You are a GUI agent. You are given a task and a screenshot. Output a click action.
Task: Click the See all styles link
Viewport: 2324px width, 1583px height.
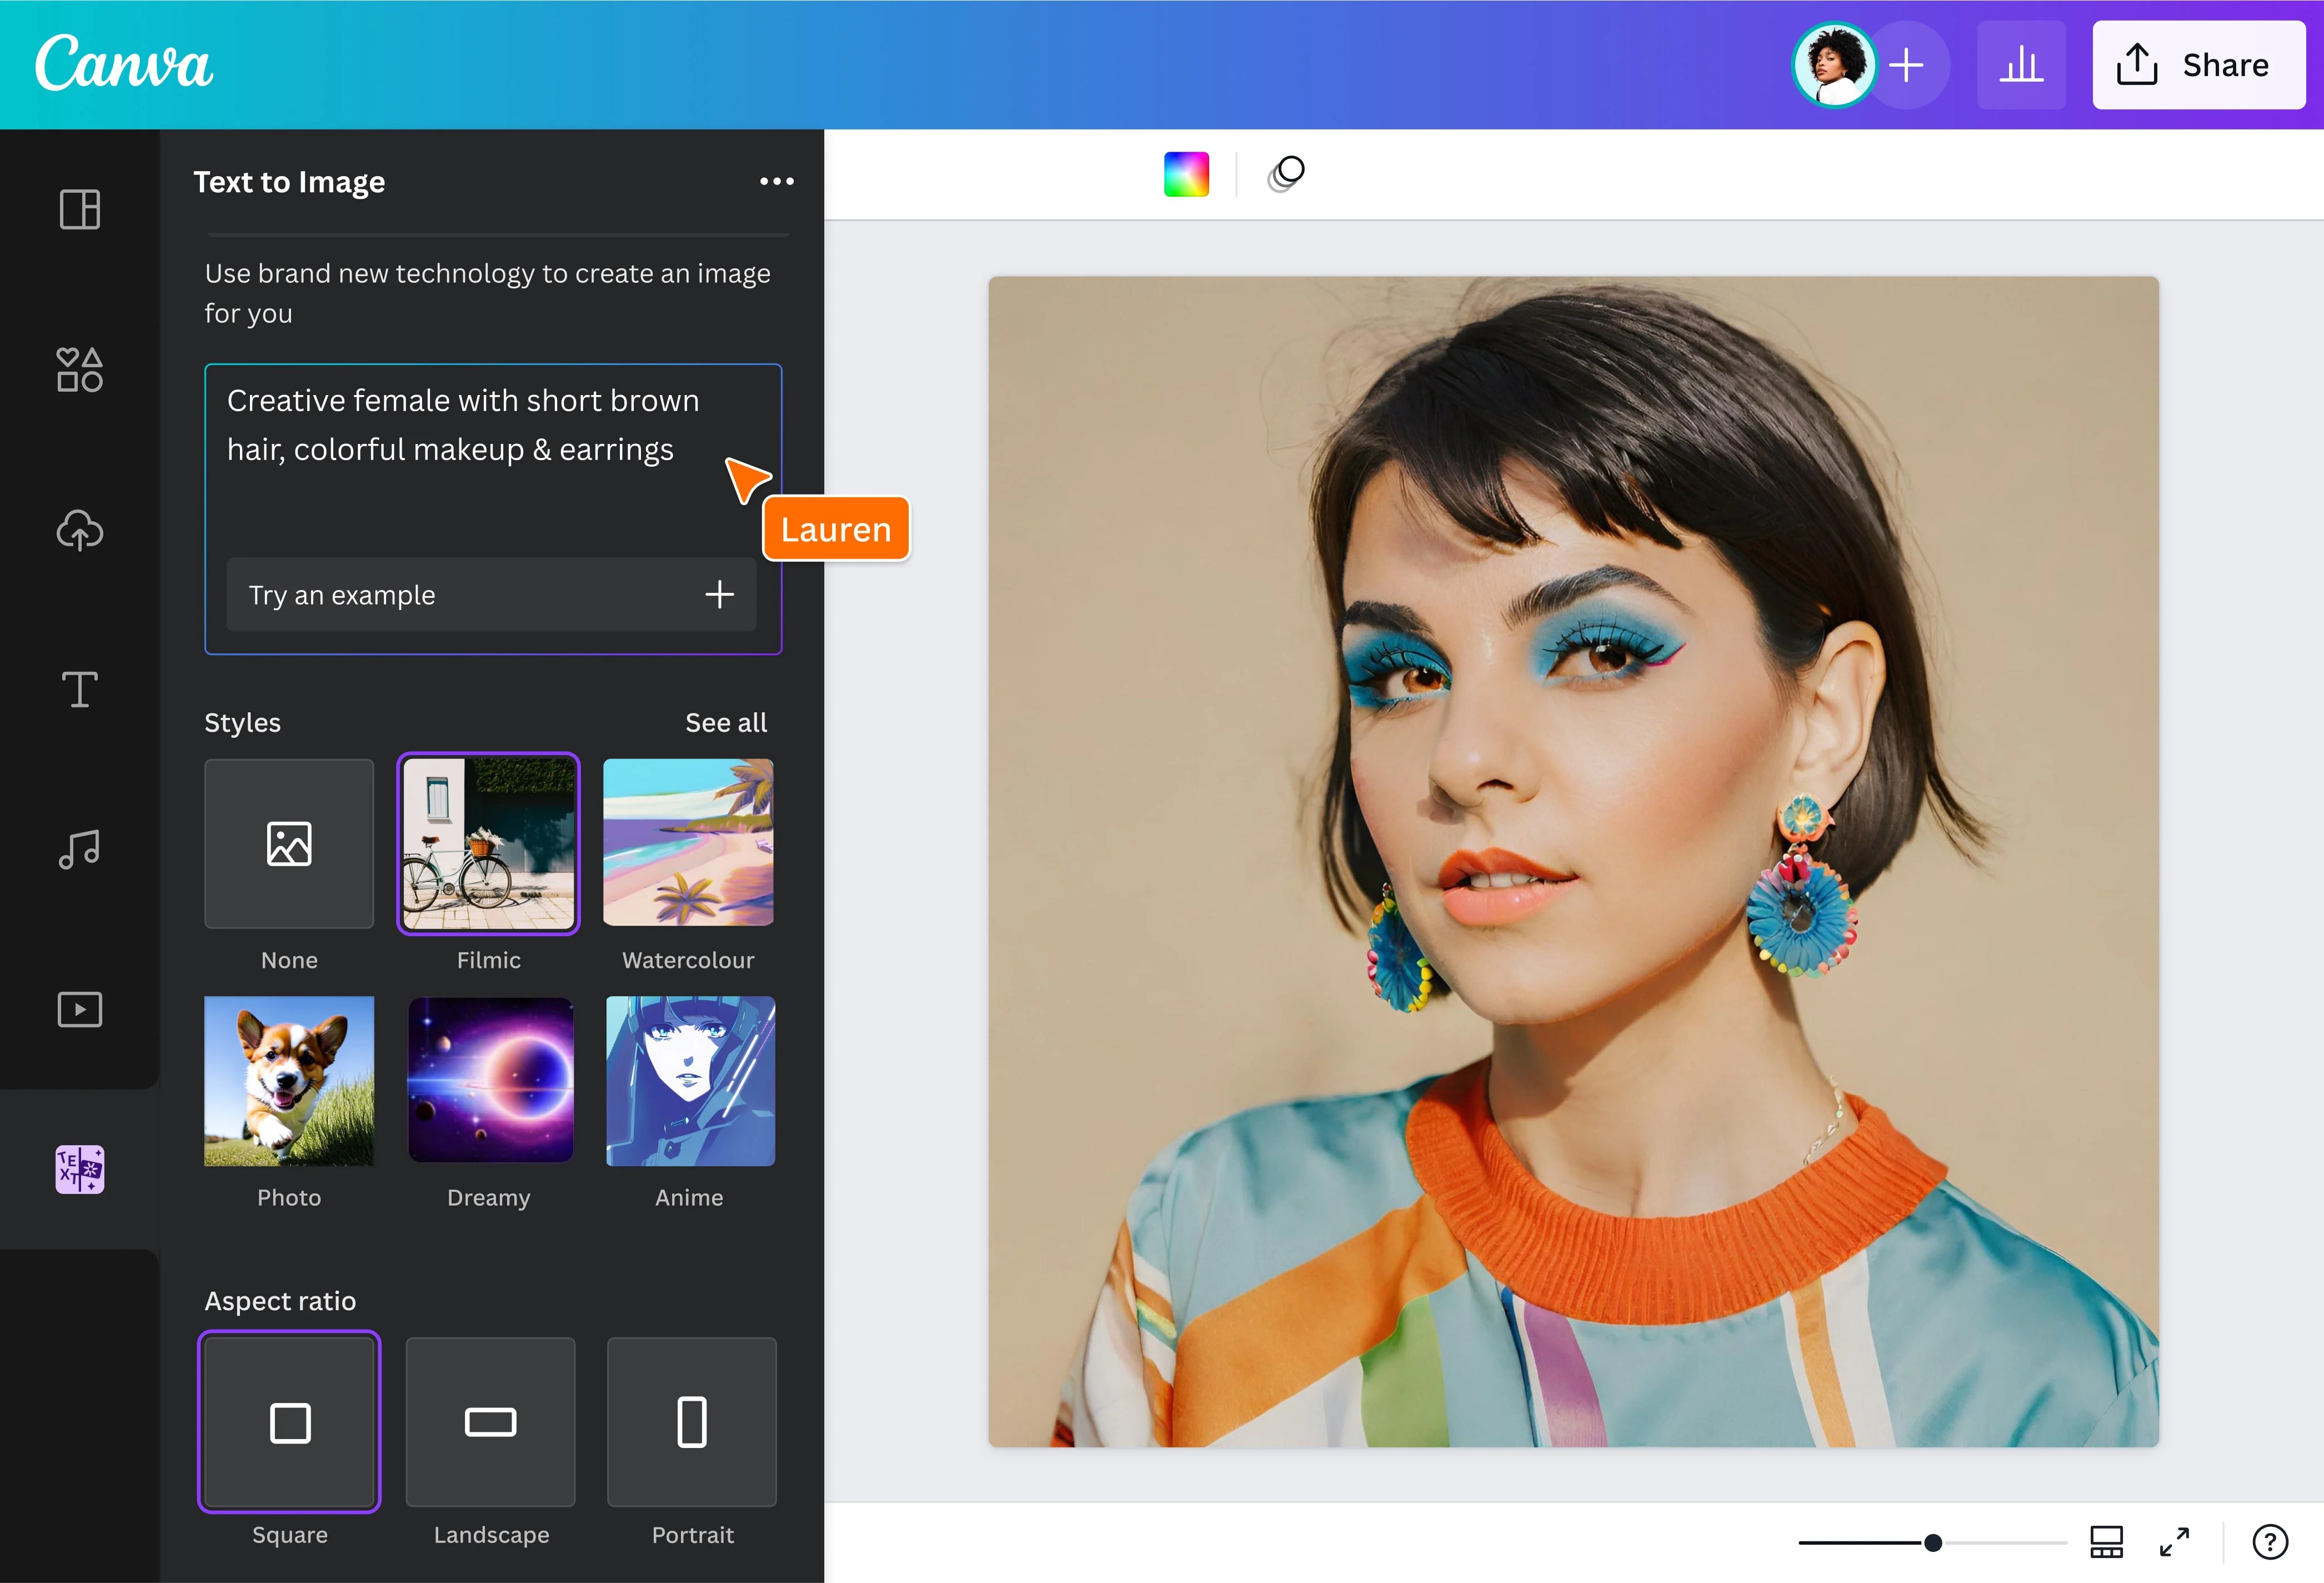tap(726, 721)
